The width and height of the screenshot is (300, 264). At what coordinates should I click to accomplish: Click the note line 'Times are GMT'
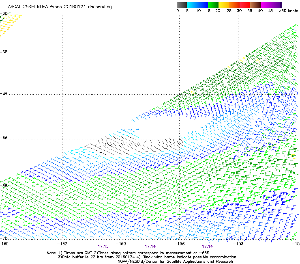(78, 253)
